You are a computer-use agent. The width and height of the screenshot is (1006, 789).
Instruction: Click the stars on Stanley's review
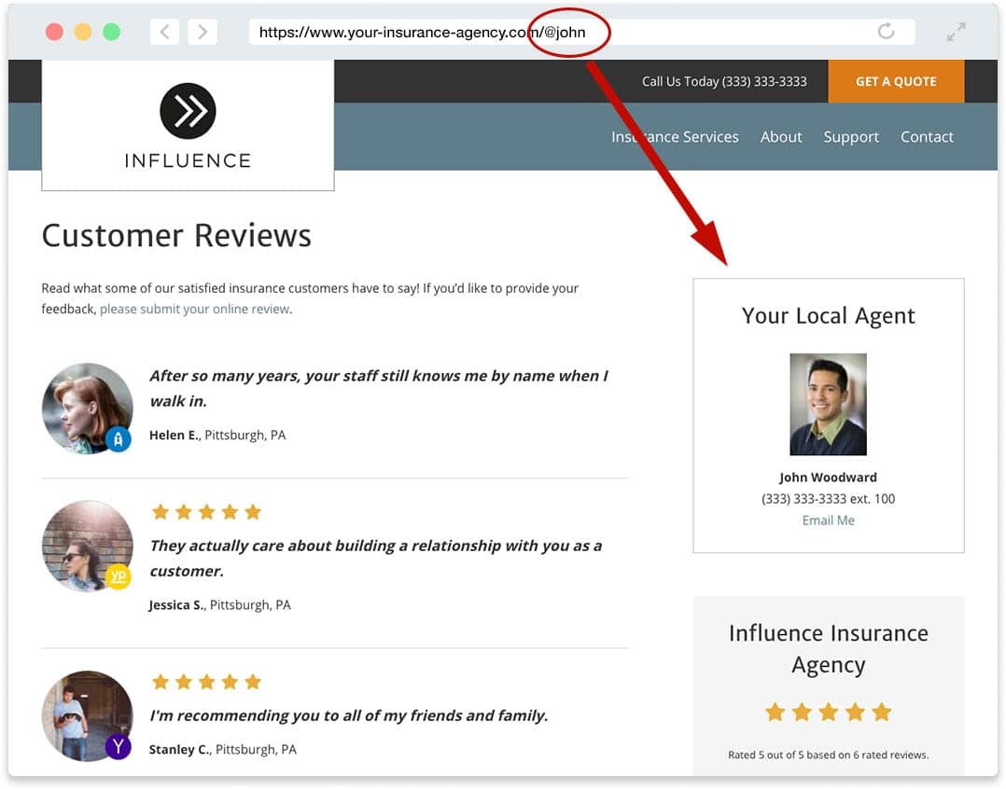click(206, 682)
